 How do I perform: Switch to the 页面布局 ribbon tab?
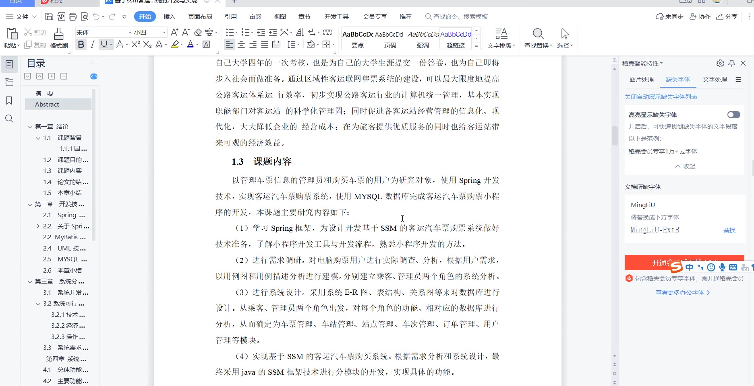200,16
